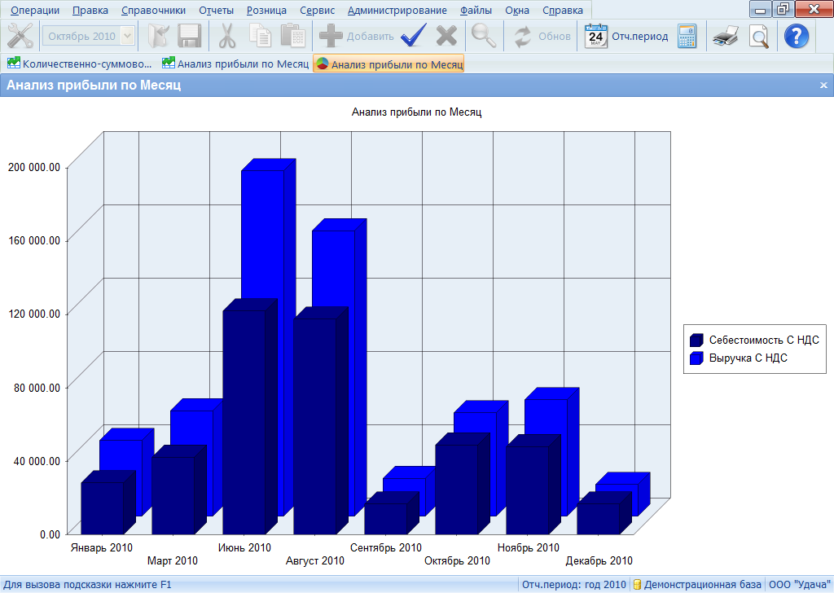Click the Выручка С НДС legend swatch
Viewport: 834px width, 593px height.
696,358
